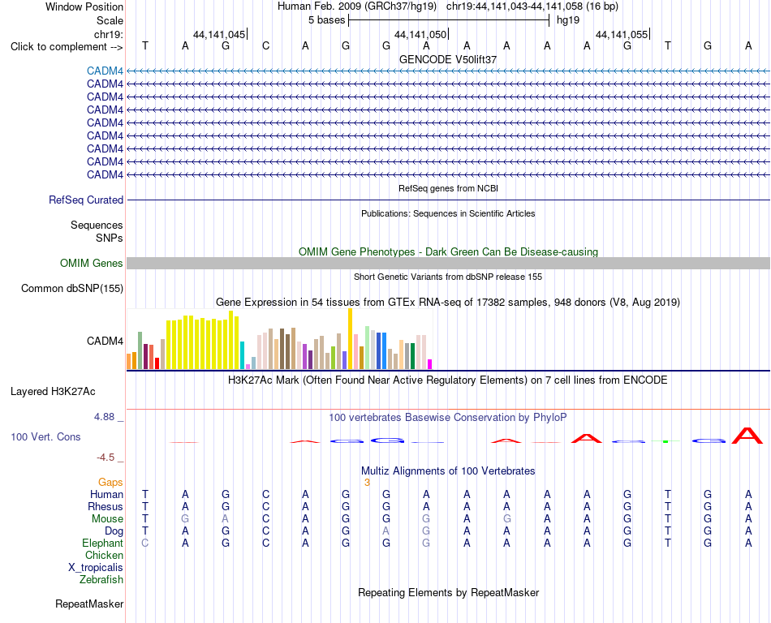This screenshot has width=771, height=623.
Task: Open the H3K27Ac Mark track title
Action: click(448, 380)
